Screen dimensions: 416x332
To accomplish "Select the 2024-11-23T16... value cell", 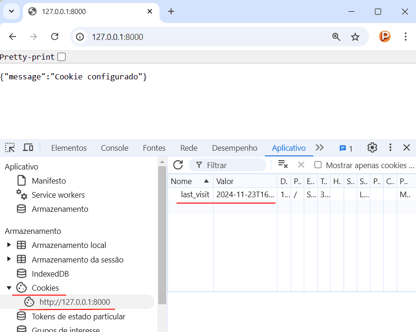I will [245, 194].
